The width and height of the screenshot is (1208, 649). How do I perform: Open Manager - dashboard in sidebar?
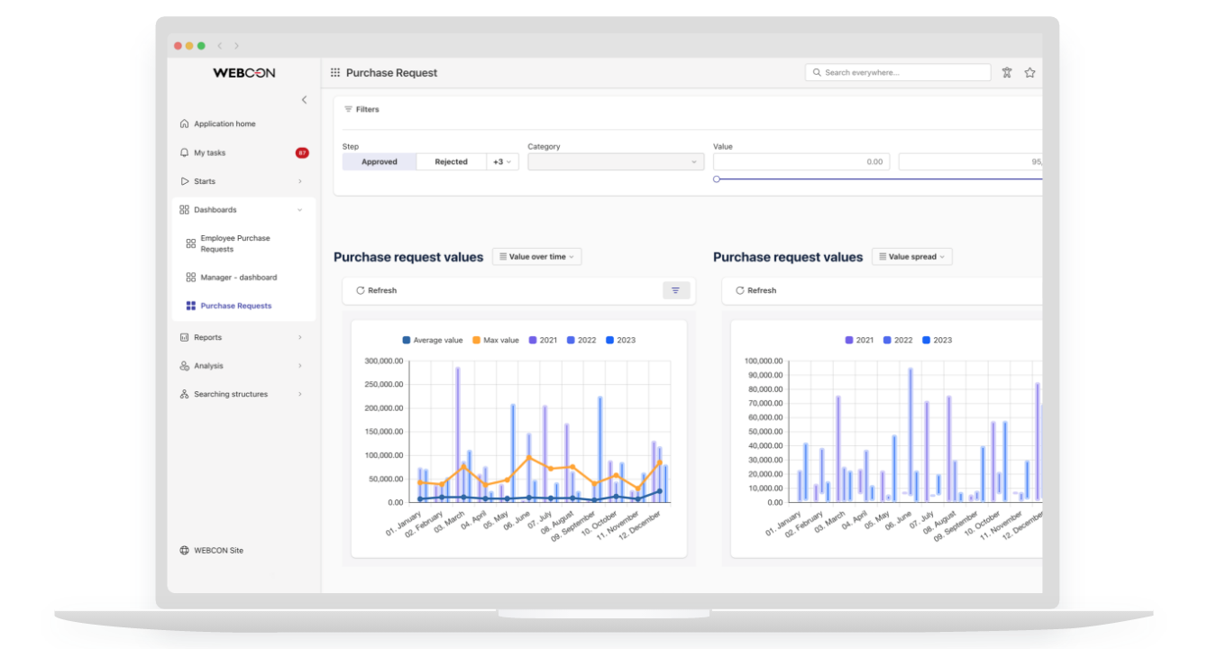[x=238, y=278]
